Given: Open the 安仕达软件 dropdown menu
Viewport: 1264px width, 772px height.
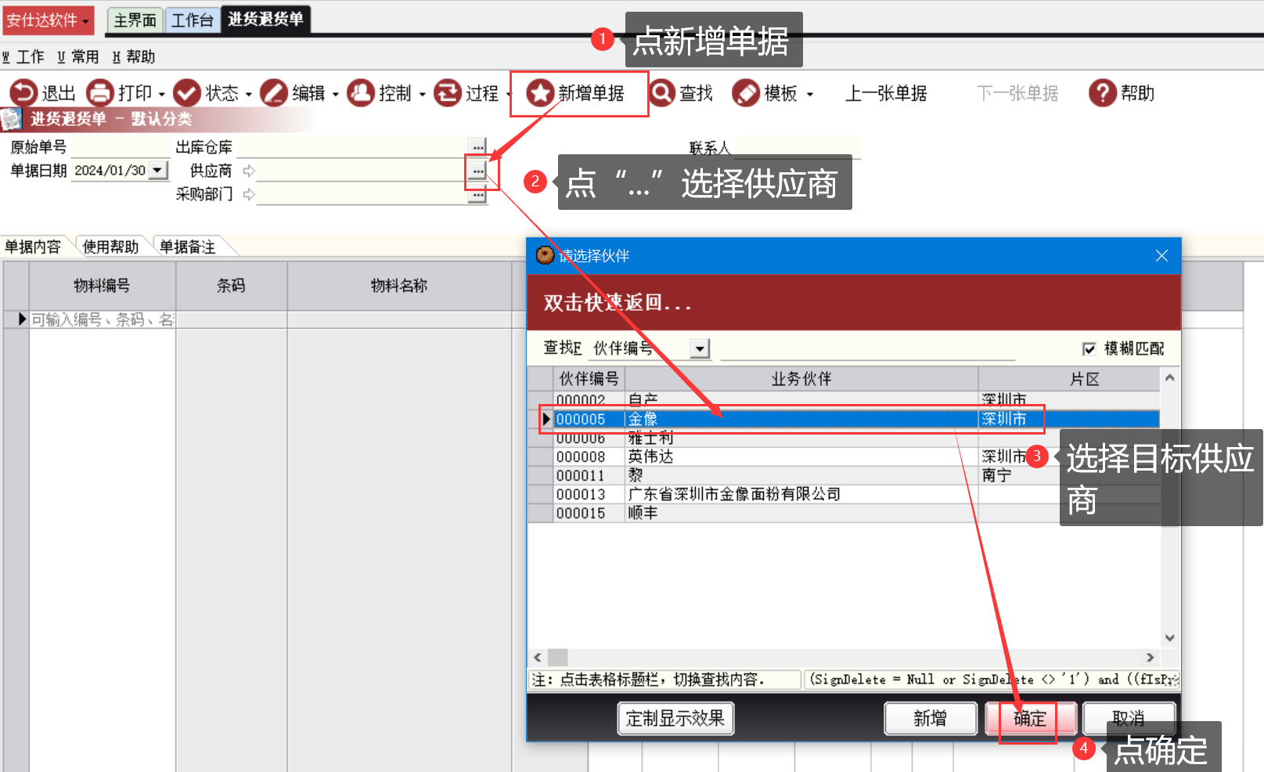Looking at the screenshot, I should coord(48,20).
